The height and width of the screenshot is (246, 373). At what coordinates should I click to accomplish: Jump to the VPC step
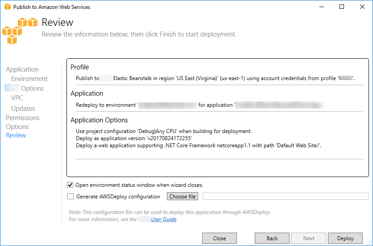click(x=17, y=98)
